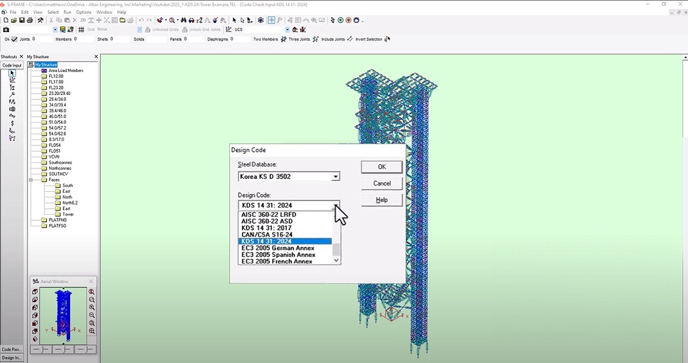Collapse the Faces folder in structure tree

[x=31, y=180]
